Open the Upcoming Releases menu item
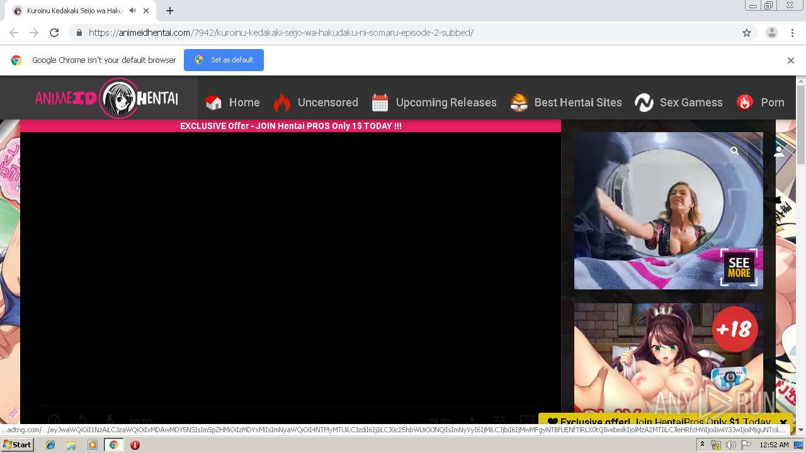 434,103
